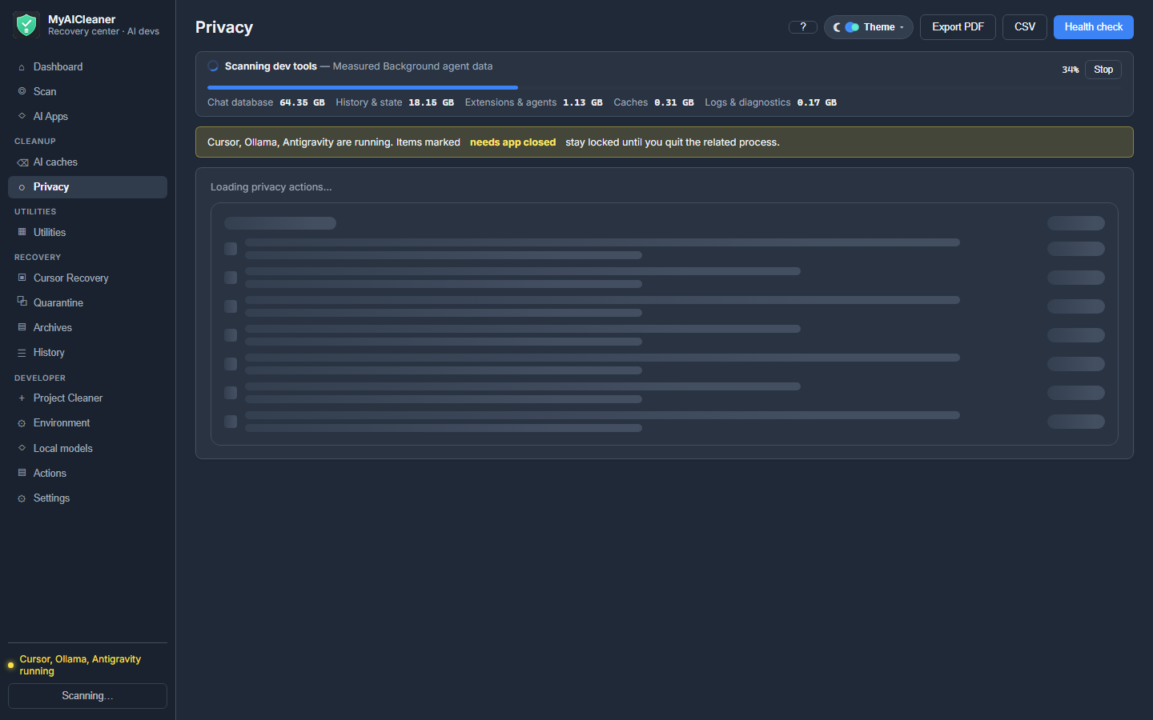Click 'Loading privacy actions...' text

[x=271, y=187]
